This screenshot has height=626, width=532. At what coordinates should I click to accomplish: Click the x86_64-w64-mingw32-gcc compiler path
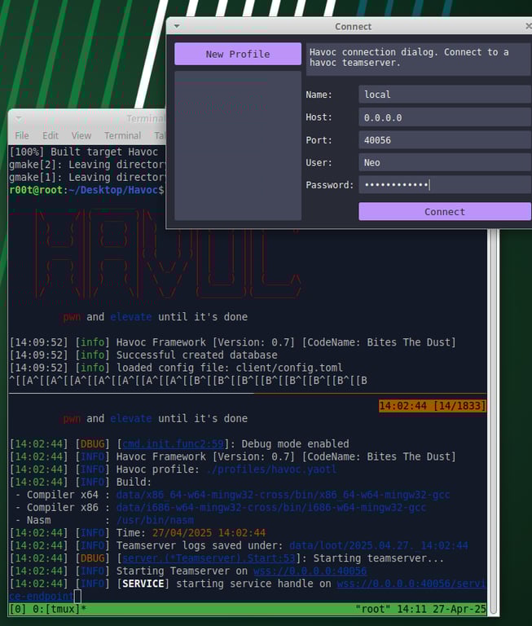tap(283, 495)
